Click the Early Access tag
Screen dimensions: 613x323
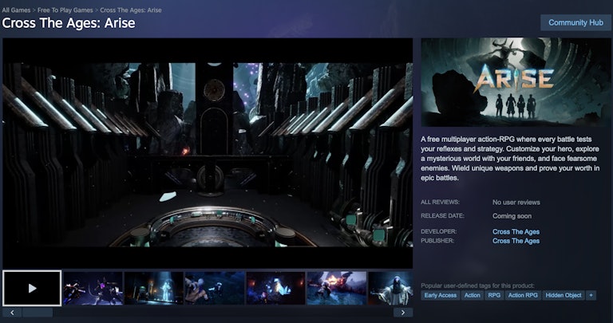(x=441, y=295)
